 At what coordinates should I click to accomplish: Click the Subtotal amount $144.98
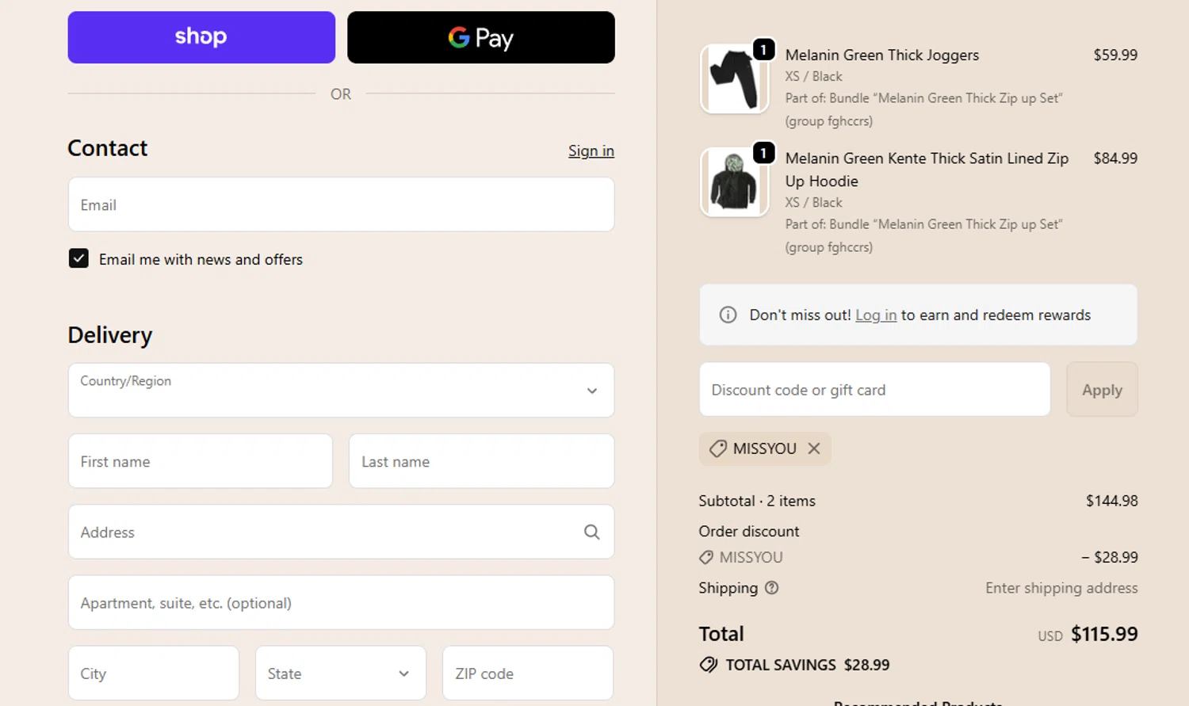(x=1111, y=500)
